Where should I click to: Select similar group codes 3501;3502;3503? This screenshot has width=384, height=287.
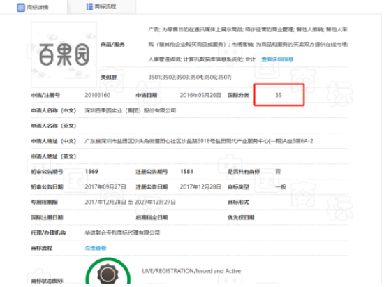coord(190,78)
